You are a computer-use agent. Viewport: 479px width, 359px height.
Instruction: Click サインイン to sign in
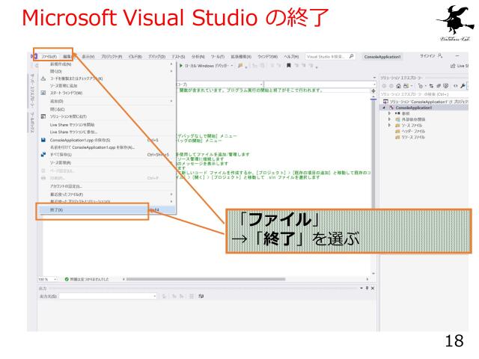pyautogui.click(x=427, y=56)
